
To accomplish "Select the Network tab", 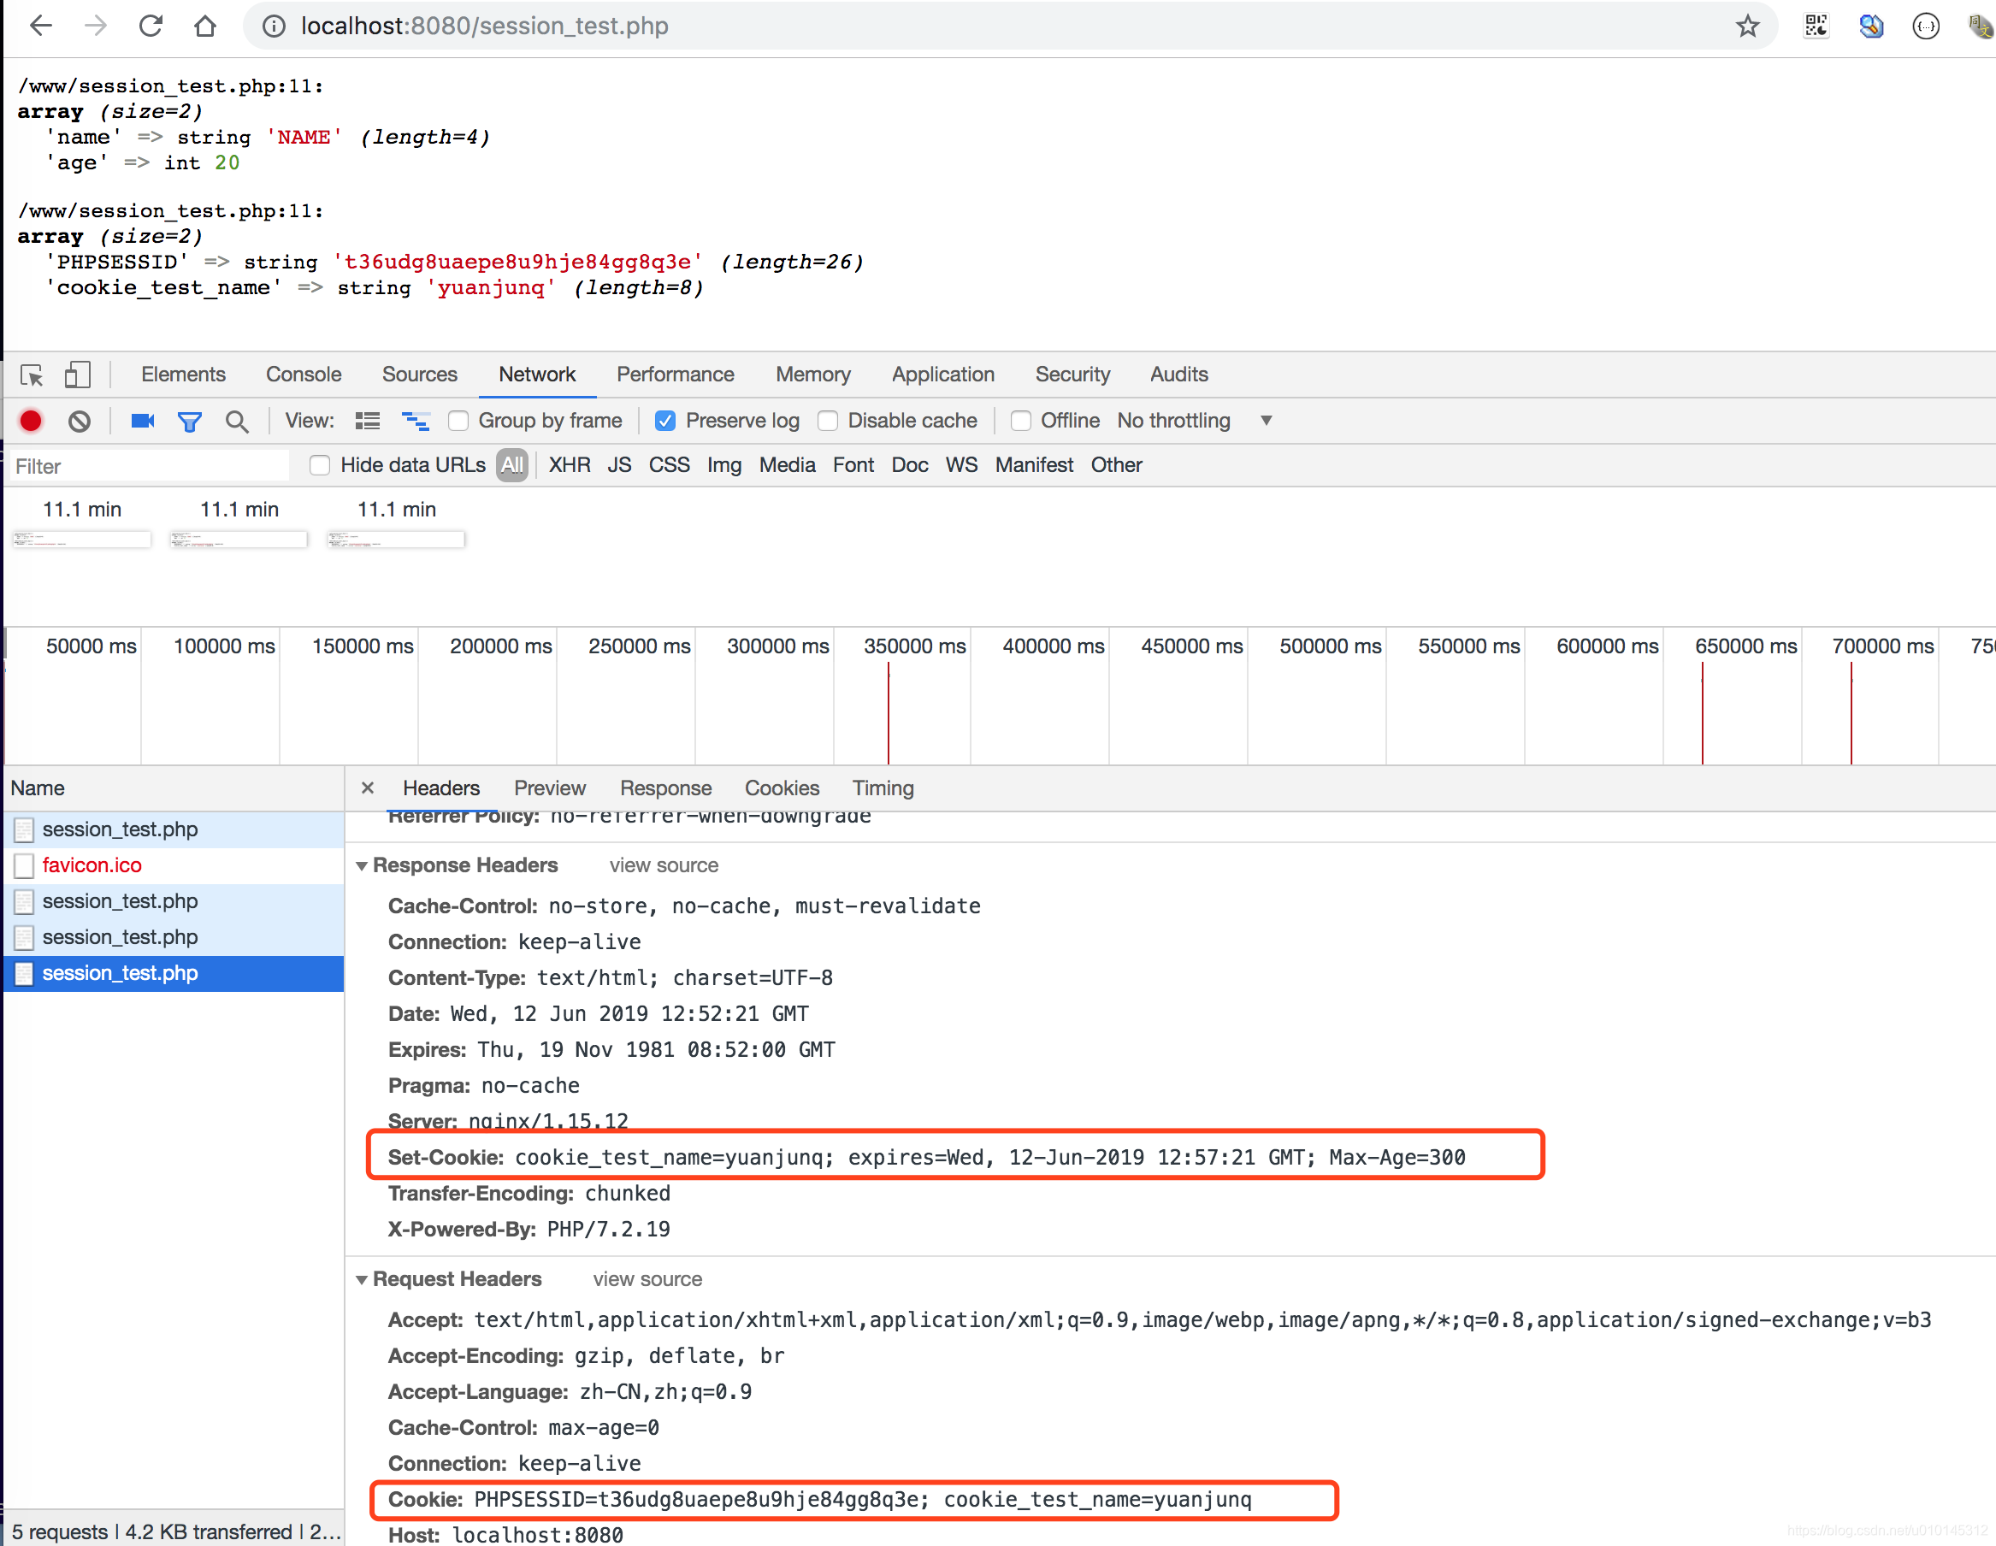I will coord(537,375).
